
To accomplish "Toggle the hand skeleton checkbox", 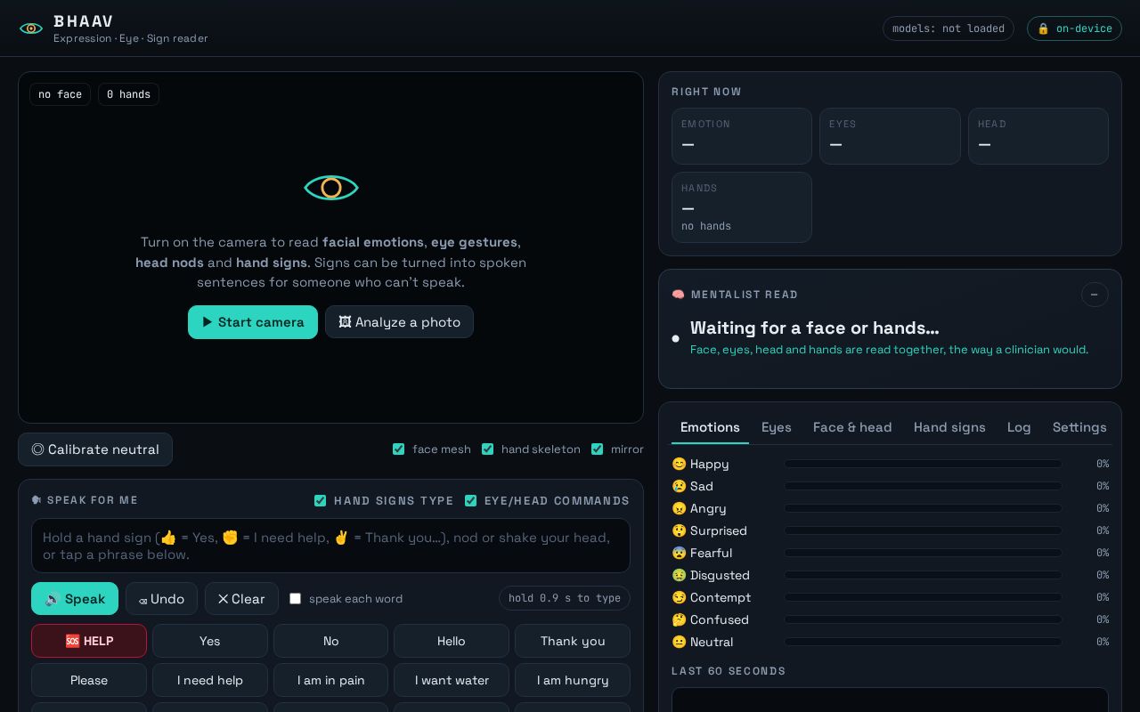I will (488, 449).
